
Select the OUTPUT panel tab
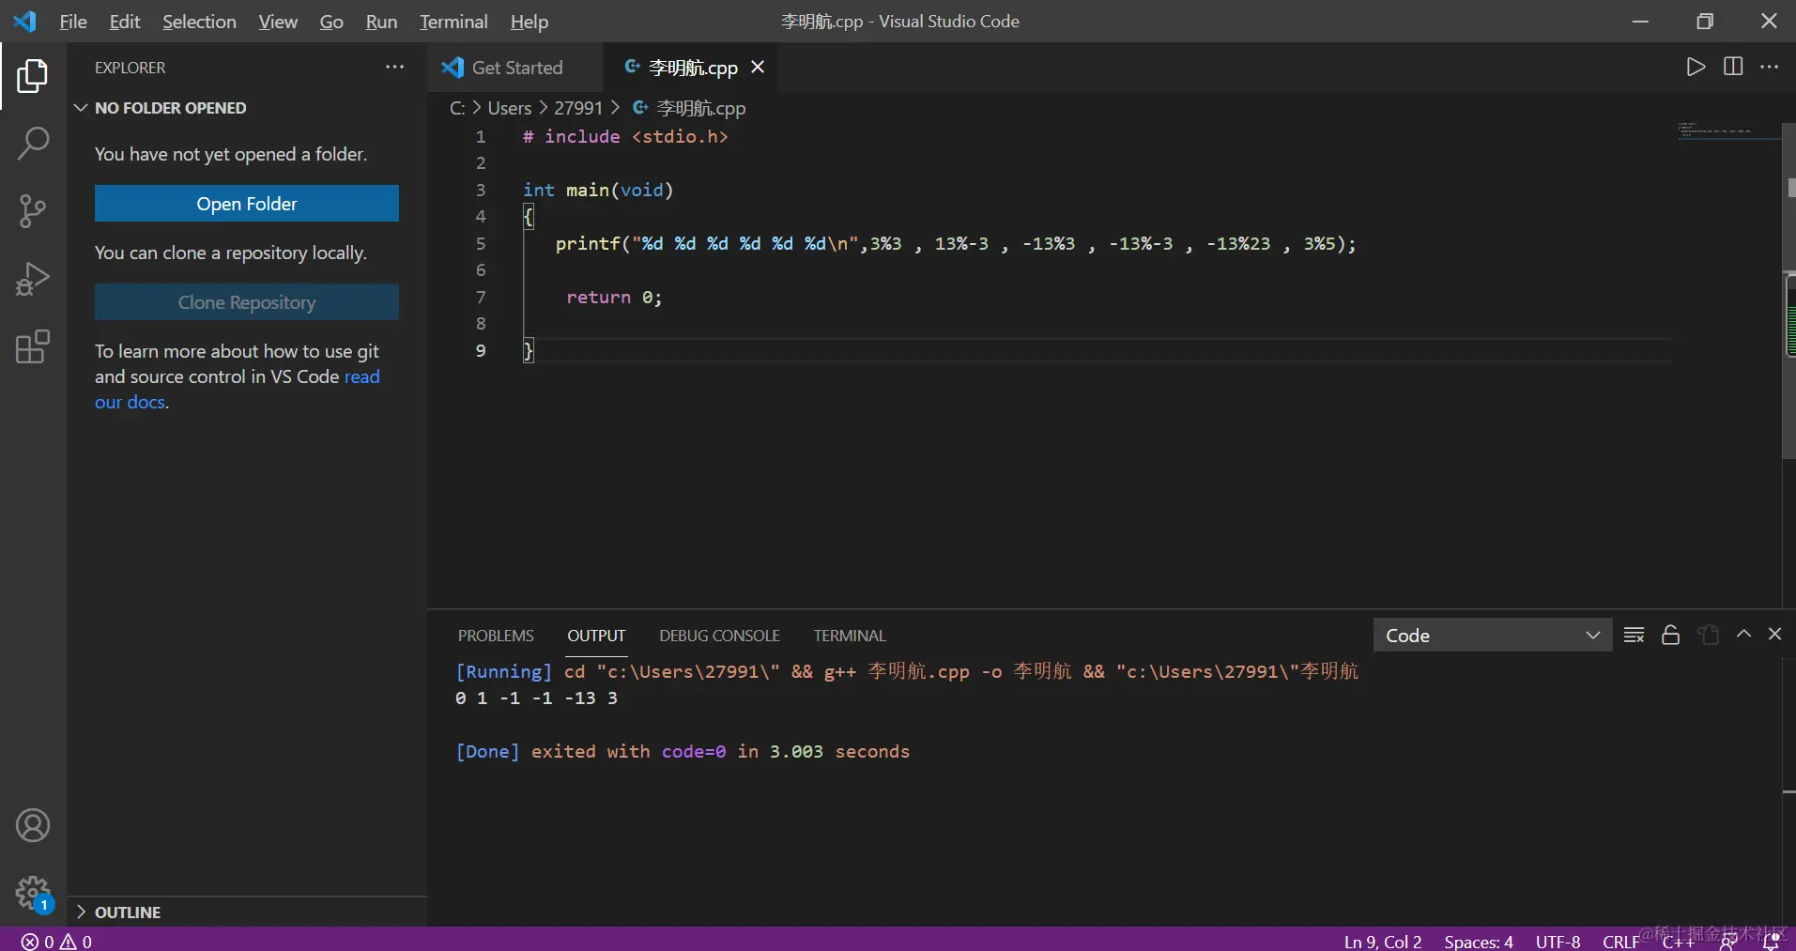[596, 636]
